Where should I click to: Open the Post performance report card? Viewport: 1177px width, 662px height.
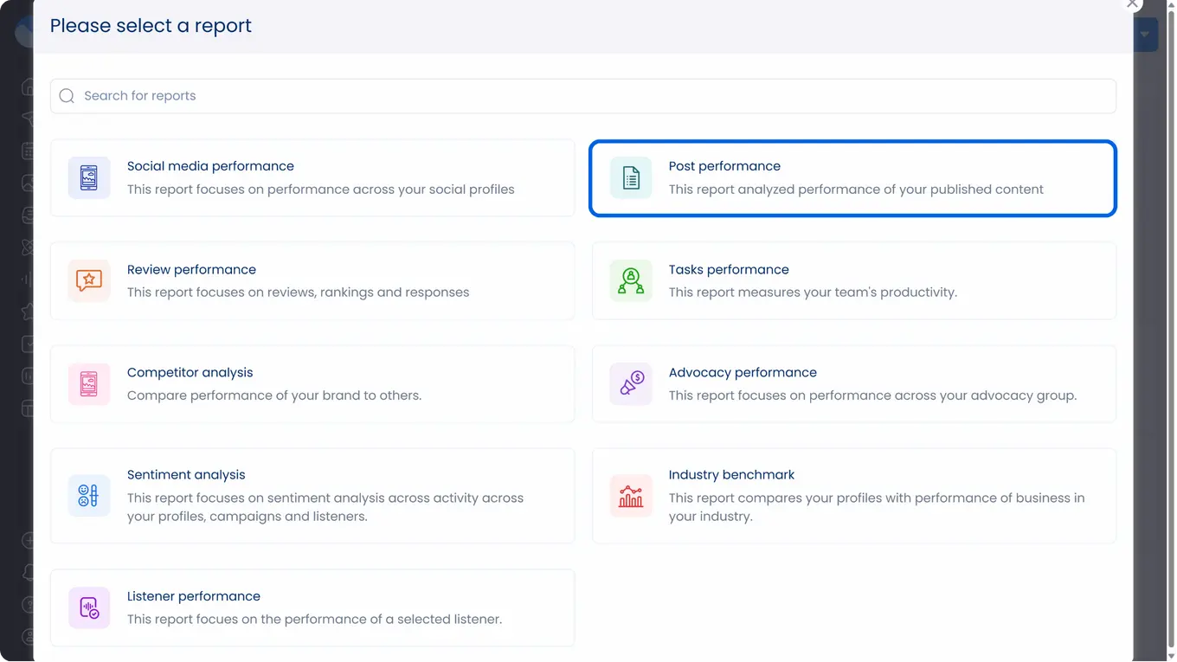coord(853,178)
